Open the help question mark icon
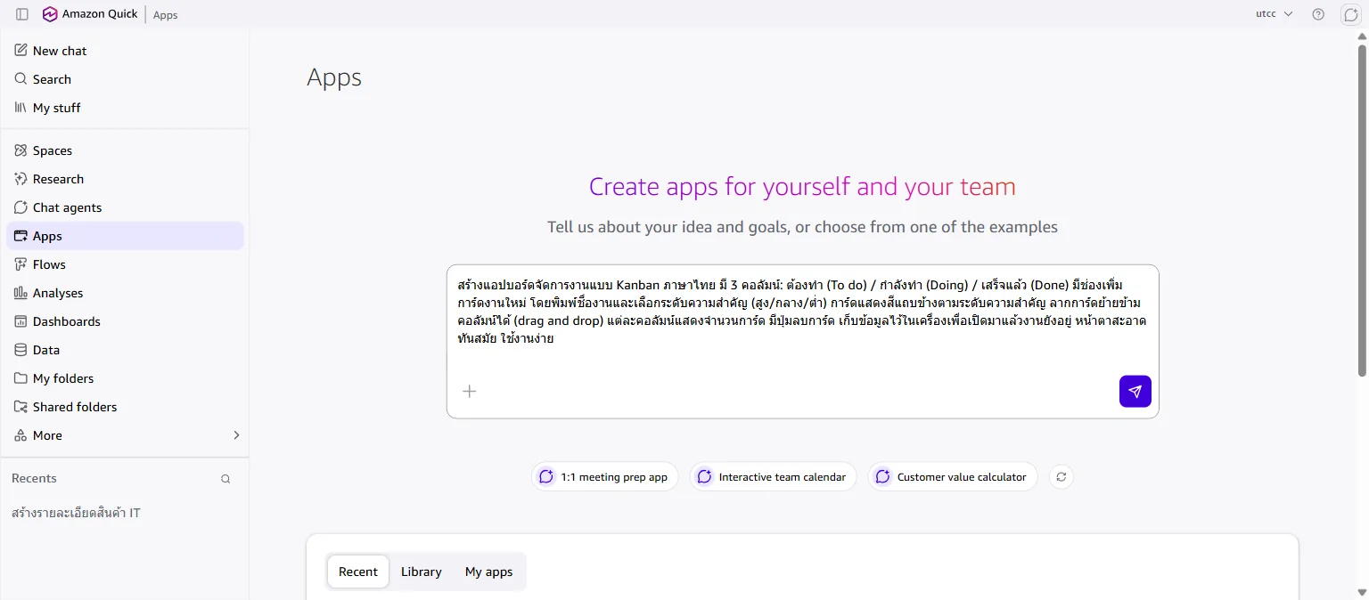This screenshot has height=600, width=1369. click(1318, 14)
